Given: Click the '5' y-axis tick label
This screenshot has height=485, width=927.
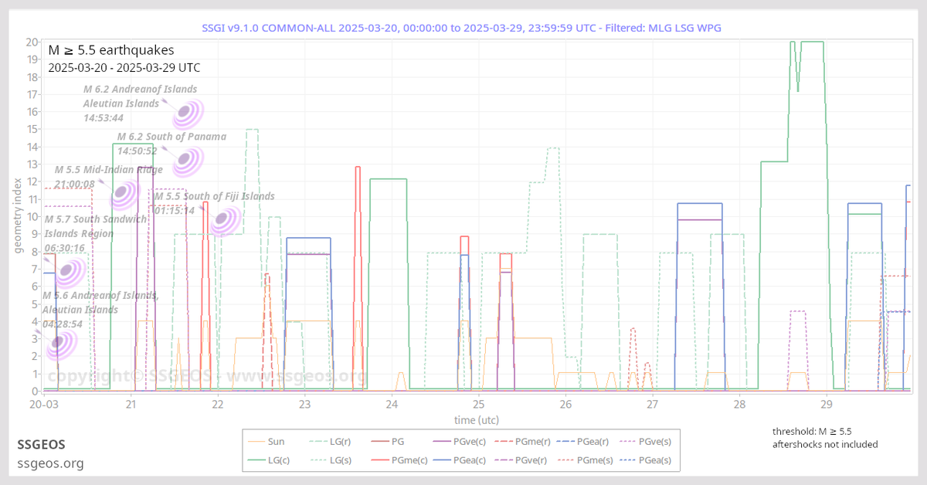Looking at the screenshot, I should point(36,304).
